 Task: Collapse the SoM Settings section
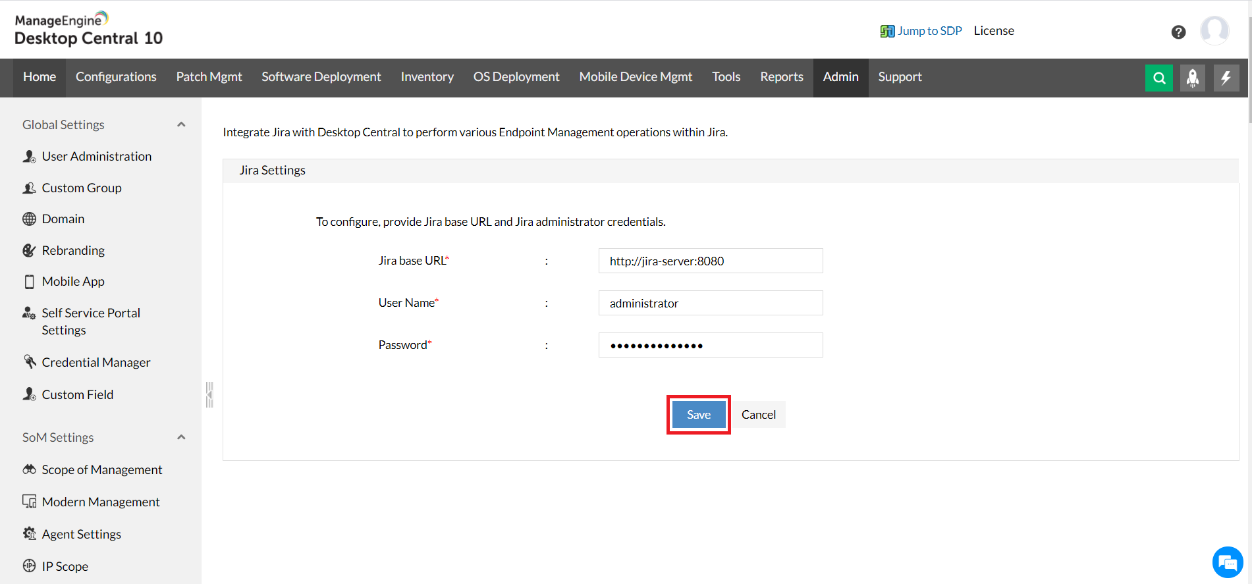181,437
